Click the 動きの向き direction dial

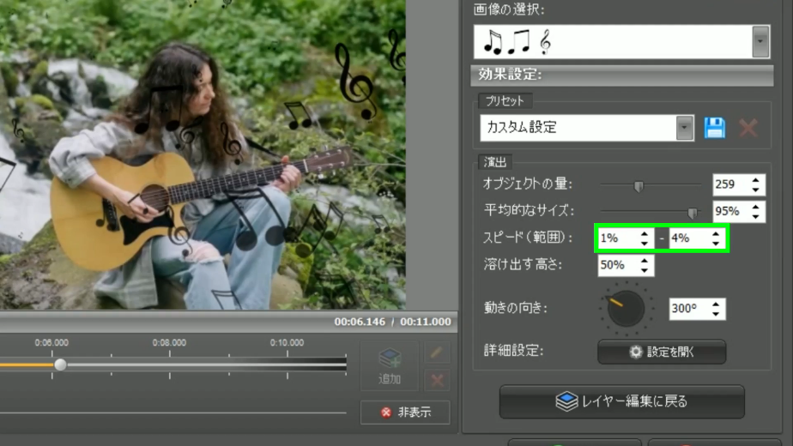626,308
